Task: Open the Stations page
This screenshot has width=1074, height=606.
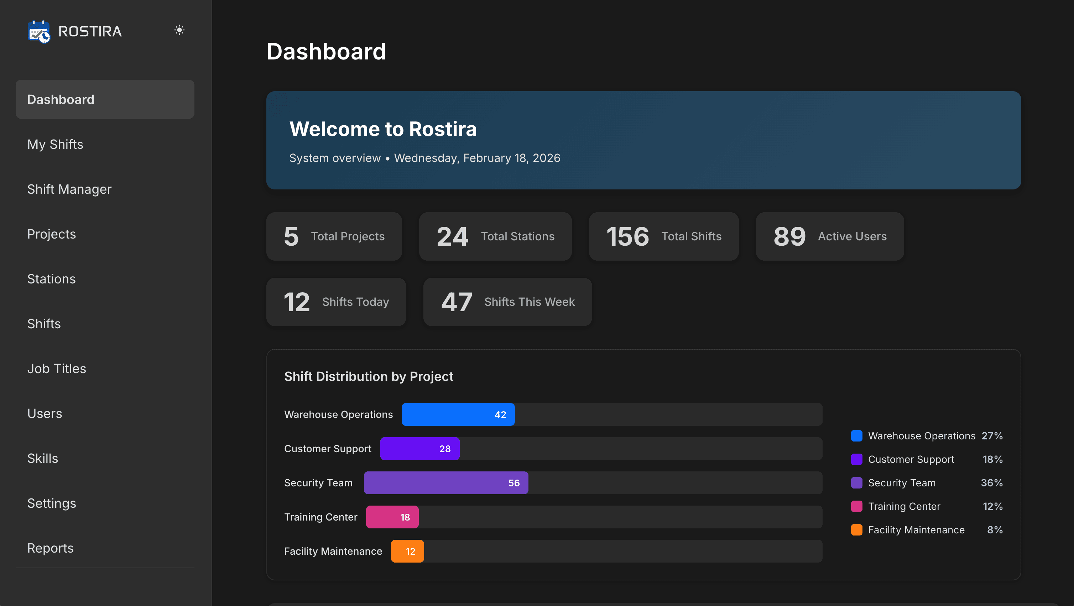Action: click(51, 279)
